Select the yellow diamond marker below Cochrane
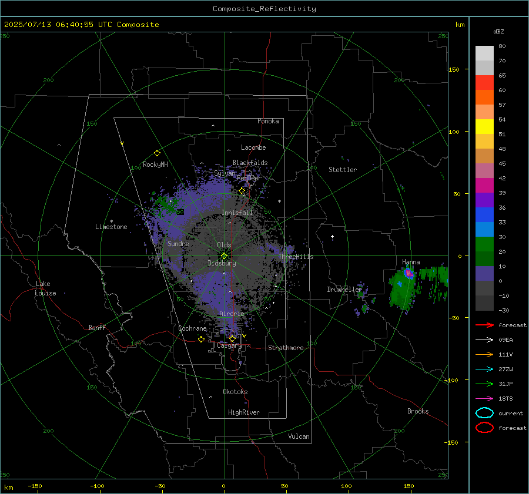The image size is (529, 494). (x=201, y=339)
